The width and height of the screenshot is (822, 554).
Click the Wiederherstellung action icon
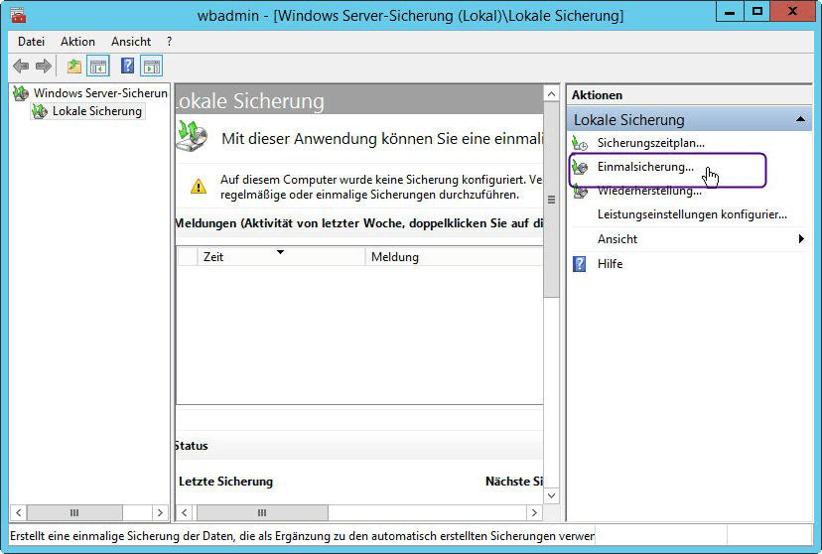[x=581, y=192]
